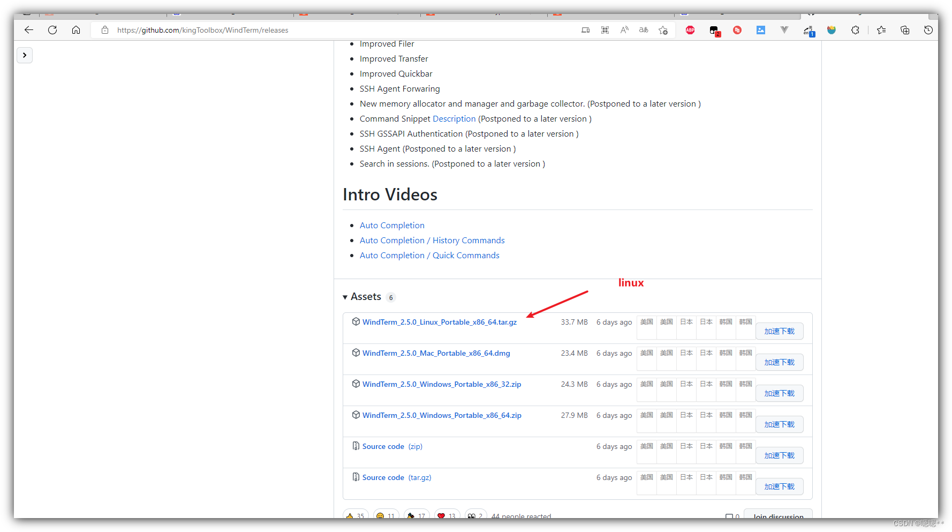This screenshot has width=952, height=532.
Task: Open the Description link for Command Snippet
Action: tap(454, 119)
